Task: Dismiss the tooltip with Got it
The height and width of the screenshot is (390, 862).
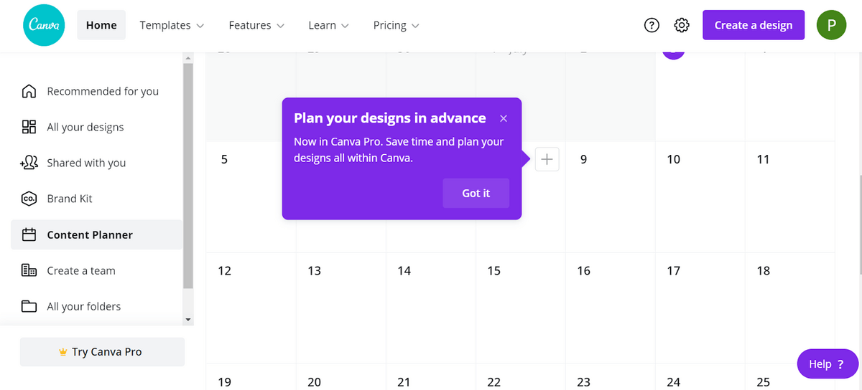Action: click(476, 194)
